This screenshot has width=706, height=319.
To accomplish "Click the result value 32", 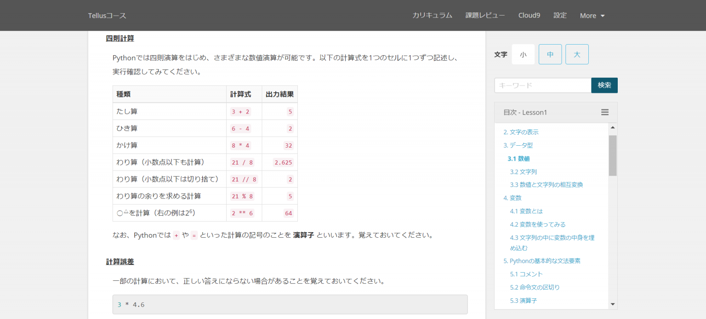I will [x=289, y=146].
